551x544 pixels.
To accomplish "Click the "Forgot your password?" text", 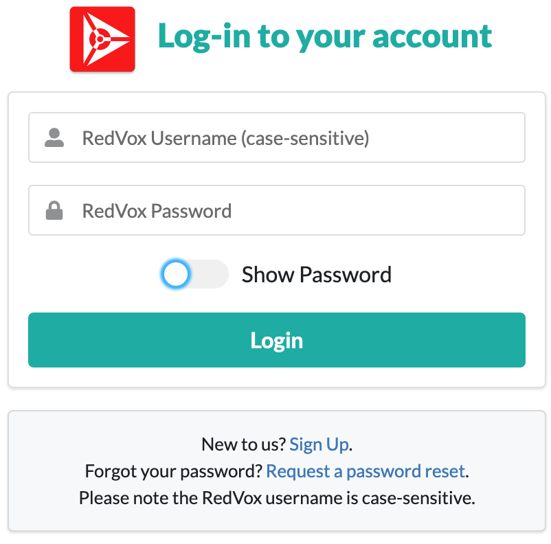I will coord(173,471).
